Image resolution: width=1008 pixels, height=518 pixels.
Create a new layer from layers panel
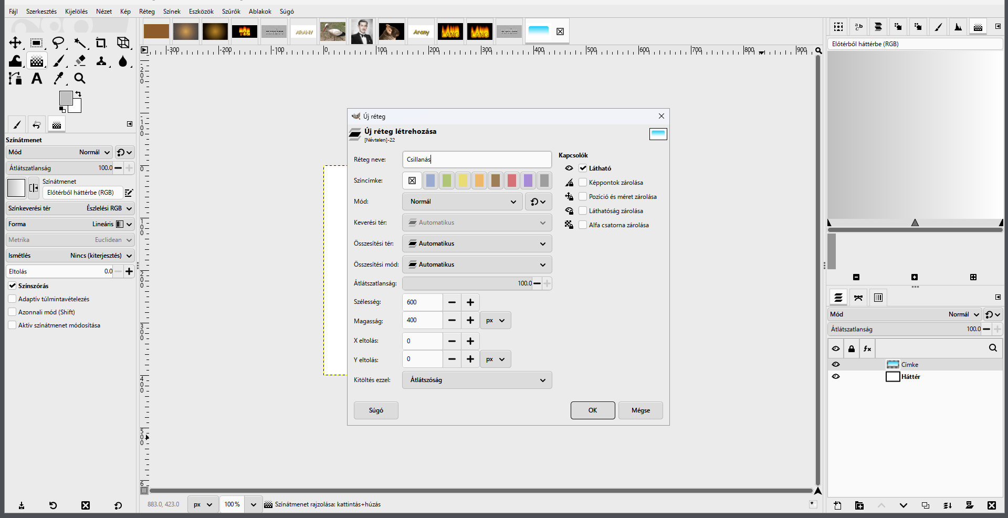pyautogui.click(x=837, y=505)
